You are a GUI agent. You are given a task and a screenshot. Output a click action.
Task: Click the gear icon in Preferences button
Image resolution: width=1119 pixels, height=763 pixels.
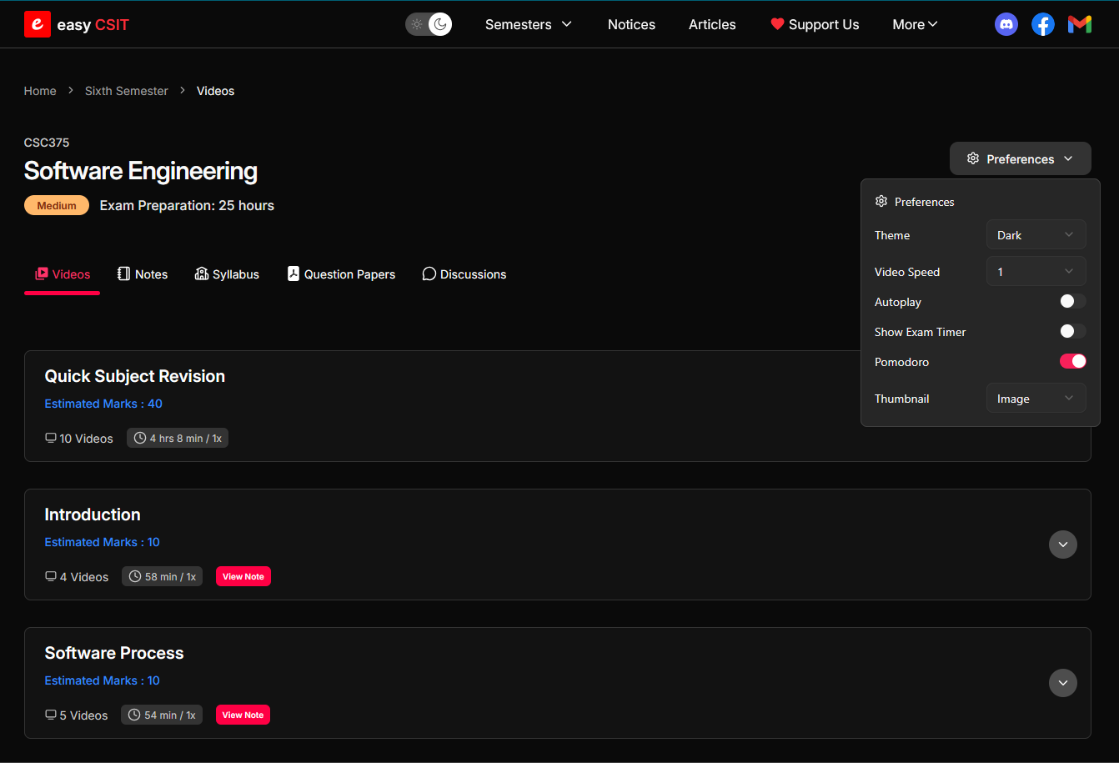point(972,158)
